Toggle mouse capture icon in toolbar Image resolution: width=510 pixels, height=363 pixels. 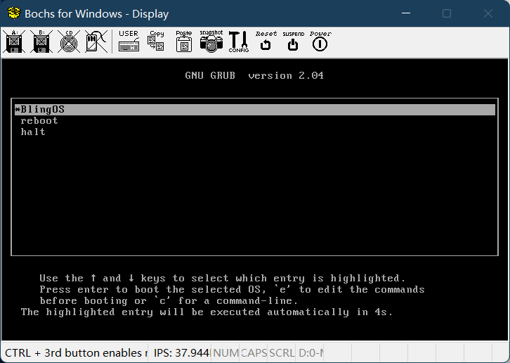tap(96, 42)
